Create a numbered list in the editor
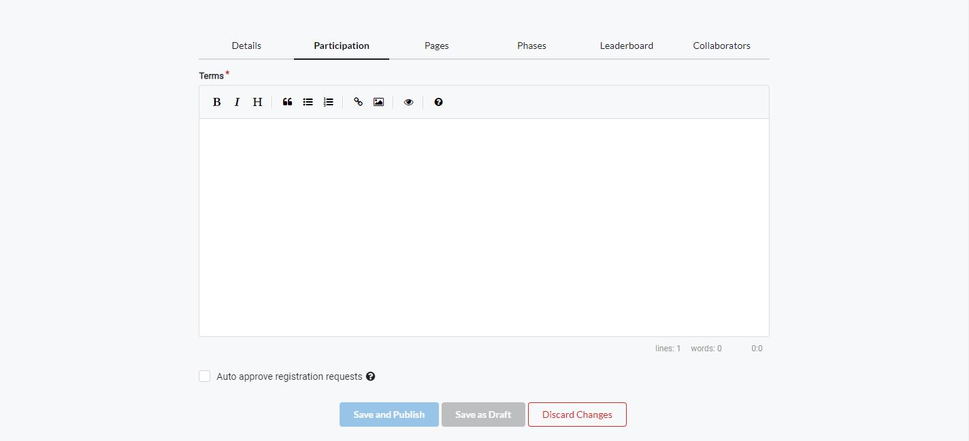Image resolution: width=969 pixels, height=441 pixels. (x=328, y=102)
